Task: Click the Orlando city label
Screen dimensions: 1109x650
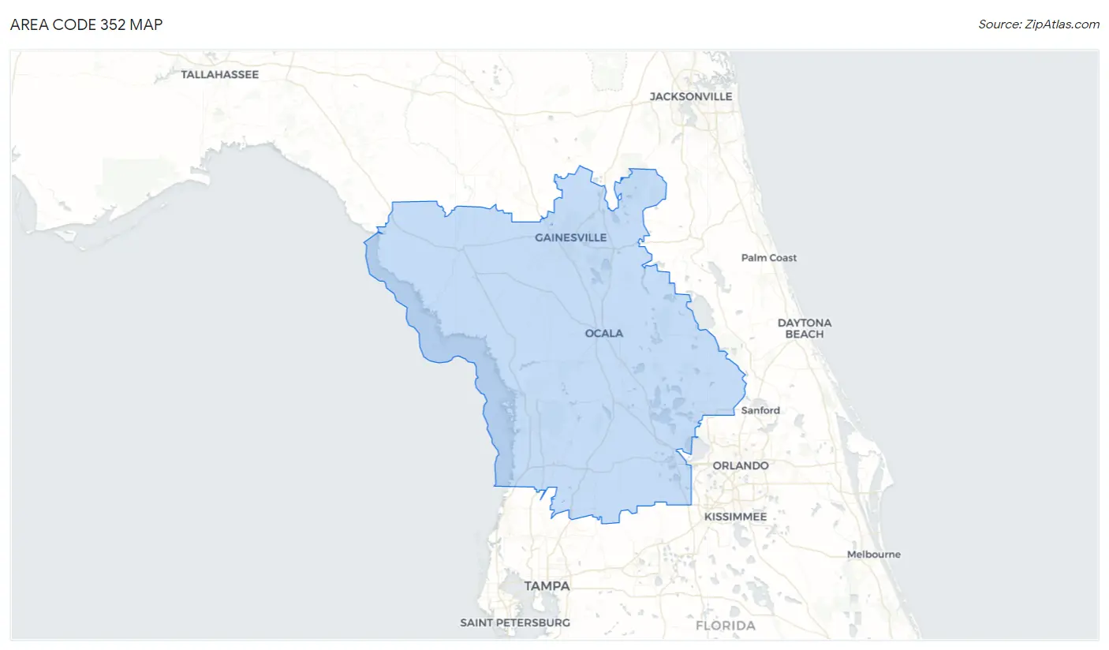Action: click(740, 466)
